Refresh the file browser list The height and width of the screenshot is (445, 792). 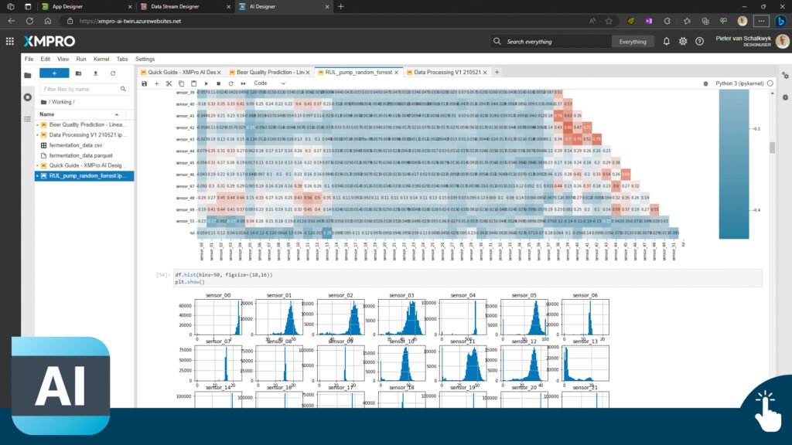[113, 73]
